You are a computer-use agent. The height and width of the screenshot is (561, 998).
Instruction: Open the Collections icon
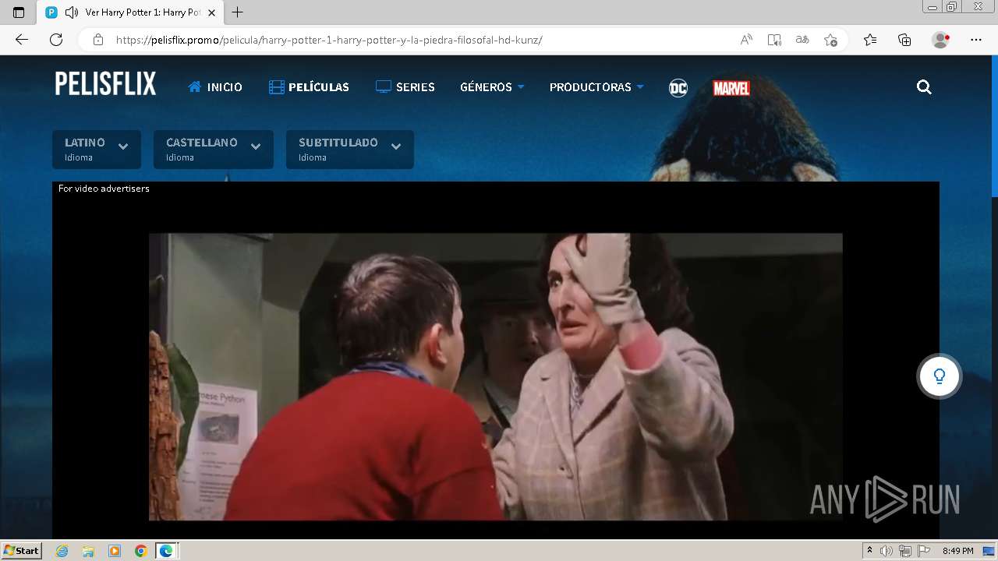click(904, 40)
